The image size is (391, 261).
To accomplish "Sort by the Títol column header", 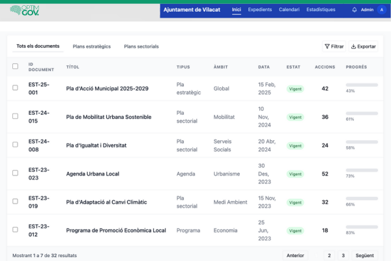I will pos(73,67).
